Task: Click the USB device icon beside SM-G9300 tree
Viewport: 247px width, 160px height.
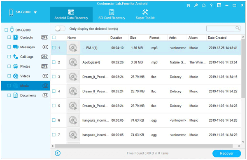Action: 12,30
